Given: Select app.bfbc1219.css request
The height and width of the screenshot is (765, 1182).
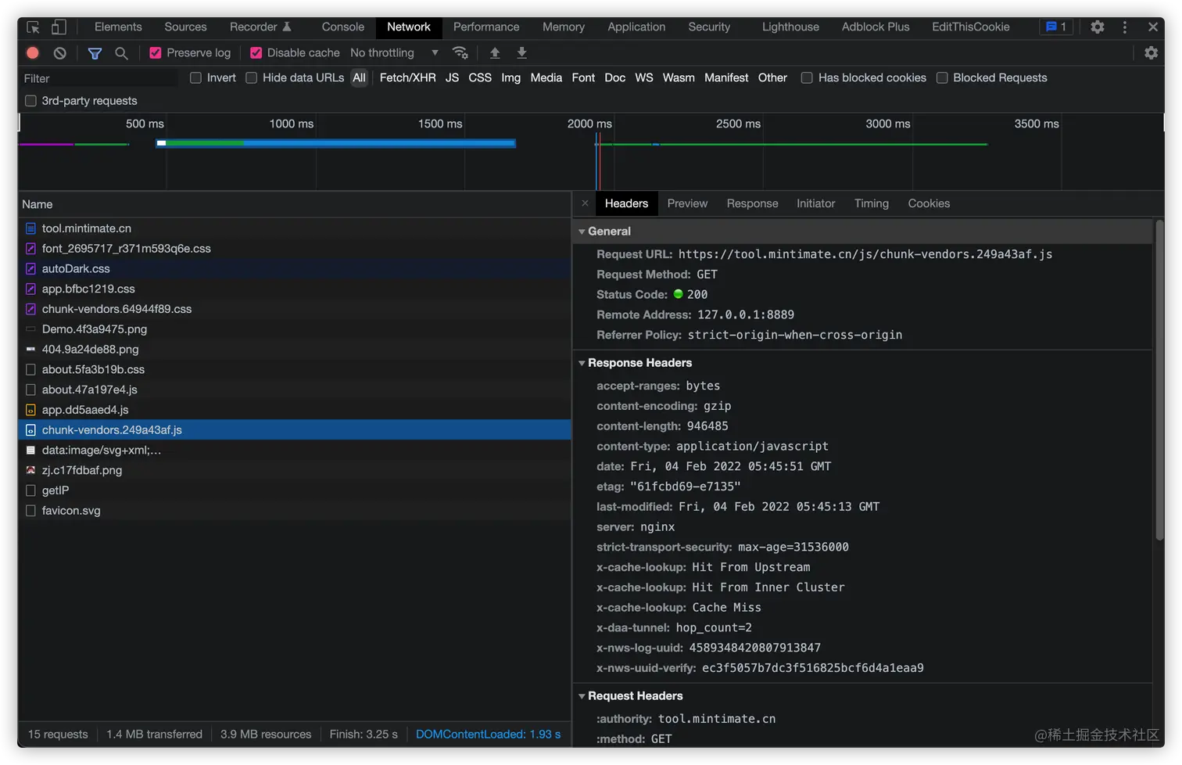Looking at the screenshot, I should pyautogui.click(x=295, y=289).
